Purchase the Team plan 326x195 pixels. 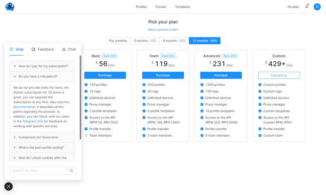[163, 75]
